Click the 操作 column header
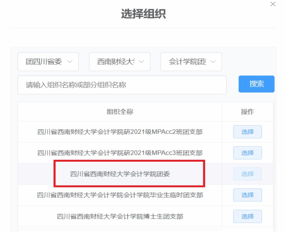 click(247, 112)
